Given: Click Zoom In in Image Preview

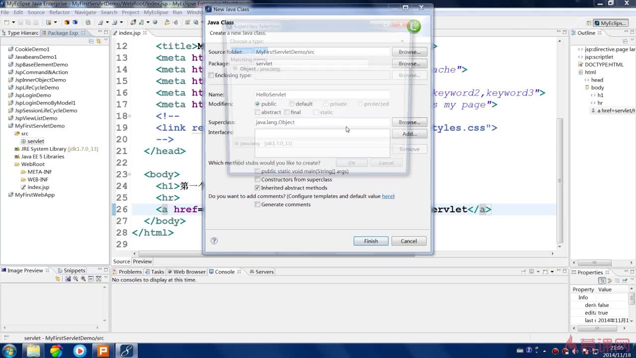Looking at the screenshot, I should 83,279.
